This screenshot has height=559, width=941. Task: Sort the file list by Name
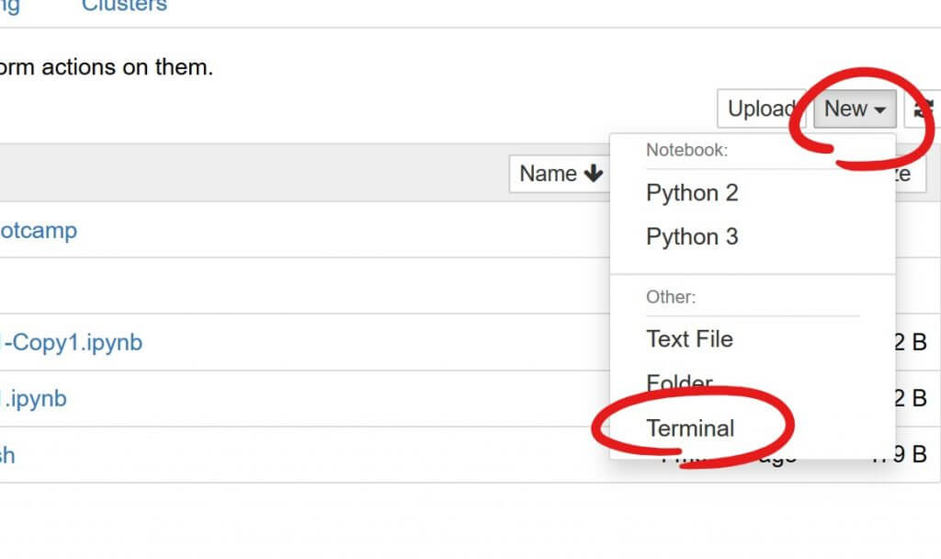pyautogui.click(x=550, y=174)
